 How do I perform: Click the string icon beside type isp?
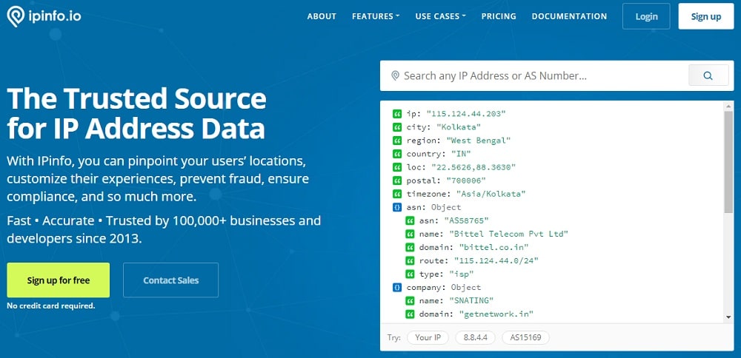pos(410,274)
